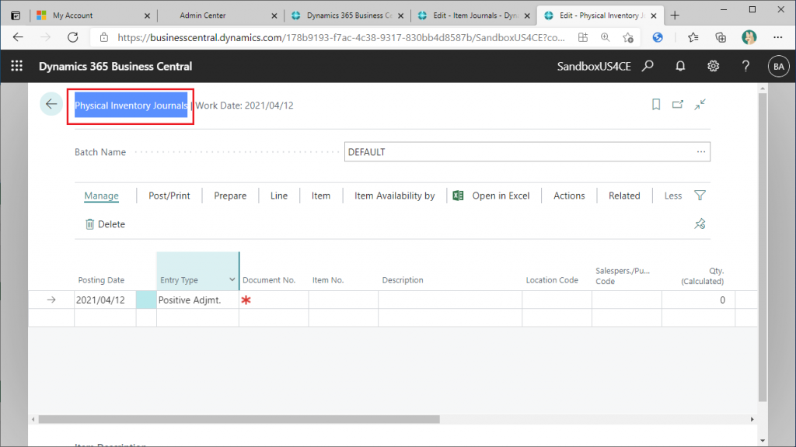Screen dimensions: 796x447
Task: Expand the Entry Type column dropdown
Action: (x=232, y=279)
